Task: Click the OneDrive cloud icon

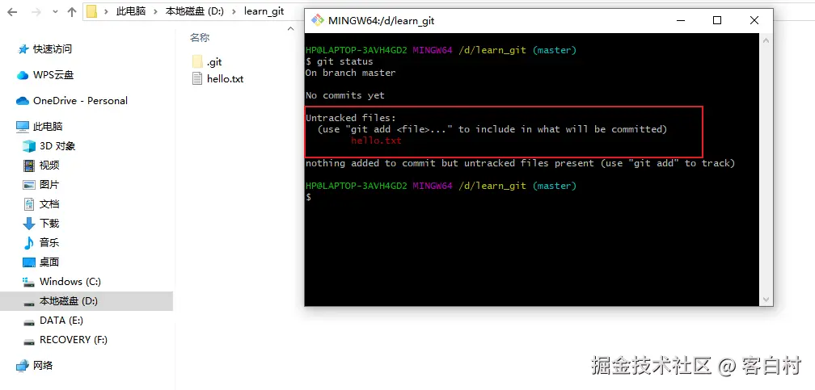Action: tap(23, 101)
